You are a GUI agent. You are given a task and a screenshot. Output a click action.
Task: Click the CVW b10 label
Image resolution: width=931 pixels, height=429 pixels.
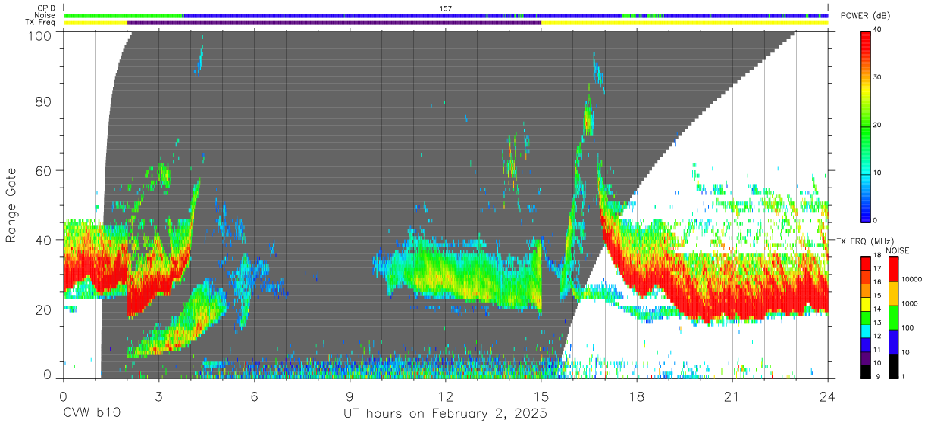[x=91, y=413]
